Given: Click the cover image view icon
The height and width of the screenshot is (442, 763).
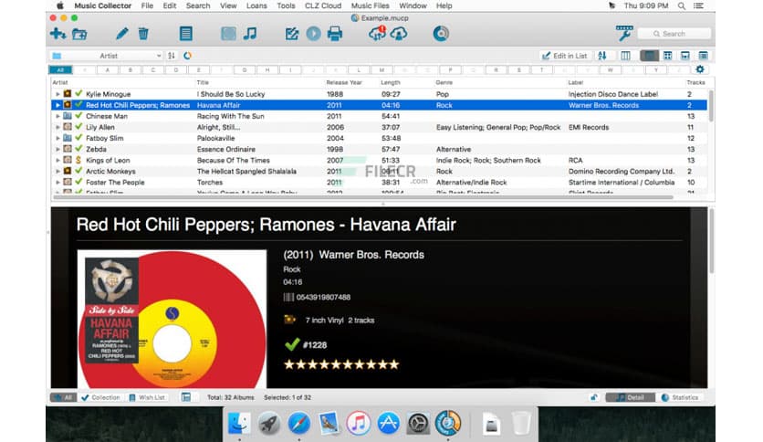Looking at the screenshot, I should pos(228,34).
